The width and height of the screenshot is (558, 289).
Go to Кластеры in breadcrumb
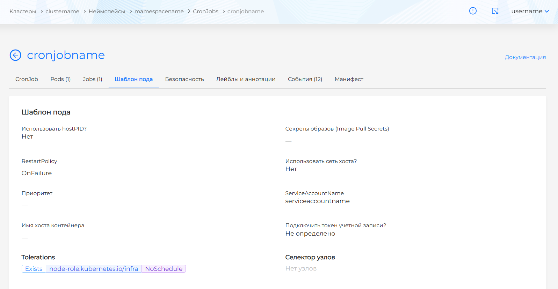click(23, 12)
